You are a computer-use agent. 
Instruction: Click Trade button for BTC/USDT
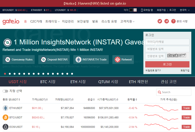click(x=186, y=118)
